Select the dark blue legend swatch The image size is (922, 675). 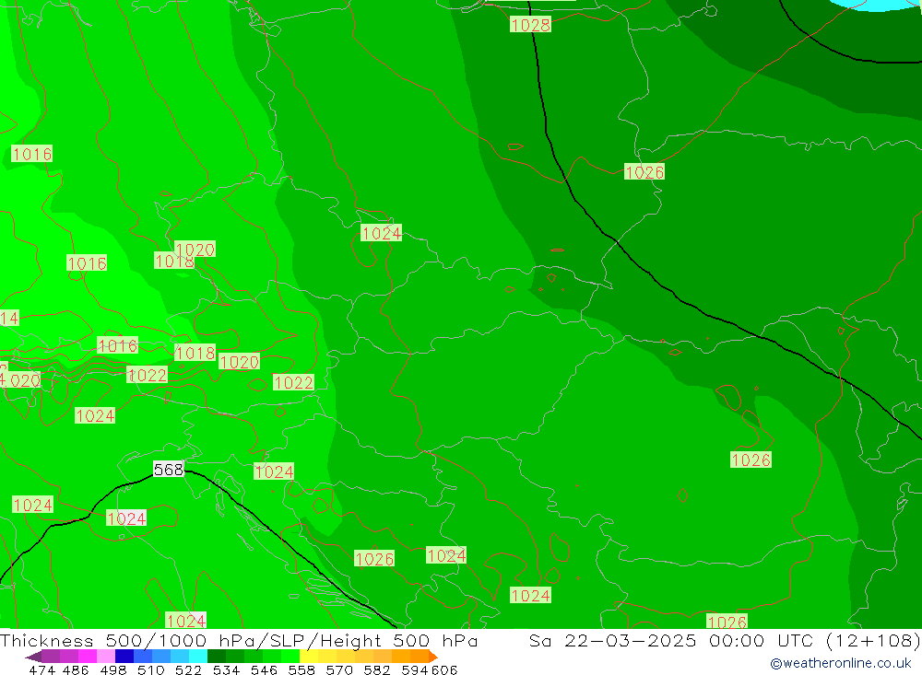[x=124, y=657]
